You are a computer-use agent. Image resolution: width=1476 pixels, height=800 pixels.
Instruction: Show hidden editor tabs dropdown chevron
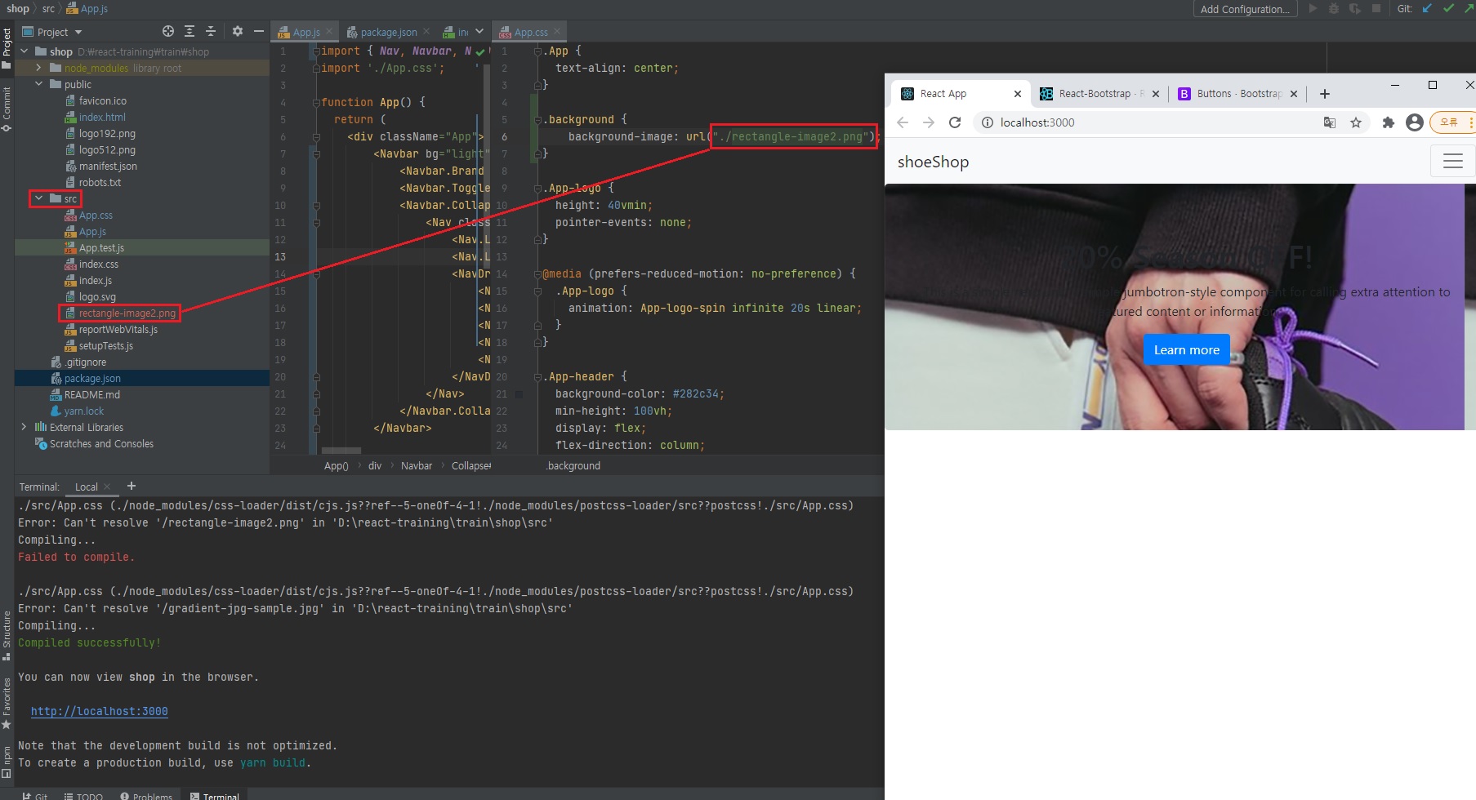479,32
